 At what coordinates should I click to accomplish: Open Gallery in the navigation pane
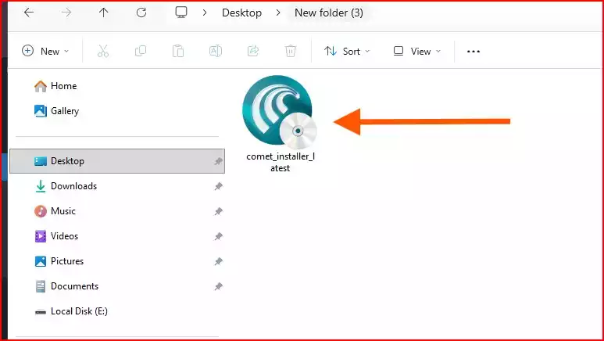(x=56, y=111)
